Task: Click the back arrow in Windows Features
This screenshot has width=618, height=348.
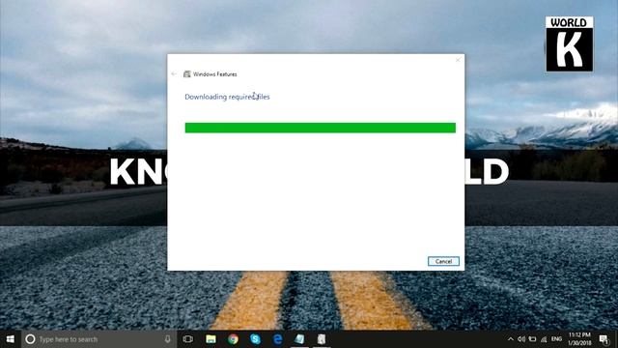Action: [x=174, y=73]
